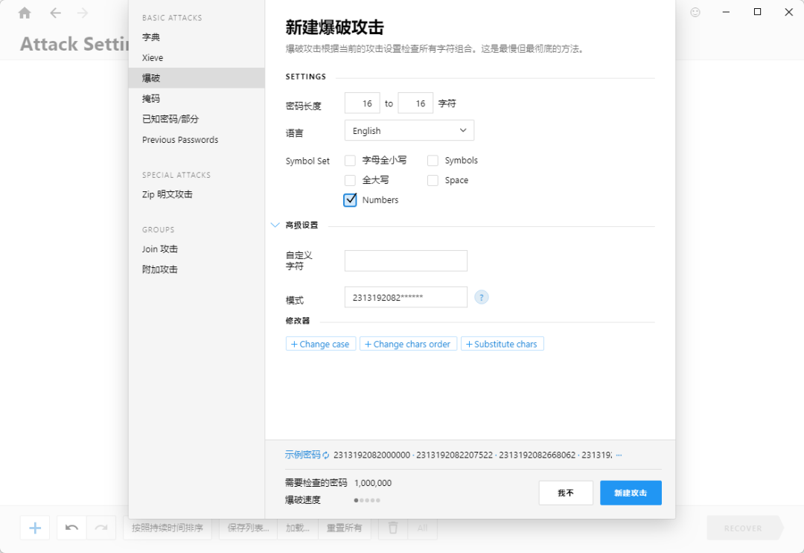Click the 新建攻击 blue button
Screen dimensions: 804x553
(631, 493)
